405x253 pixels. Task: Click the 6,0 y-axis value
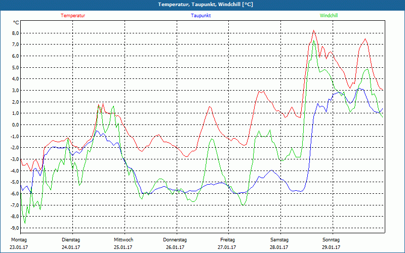[x=16, y=56]
